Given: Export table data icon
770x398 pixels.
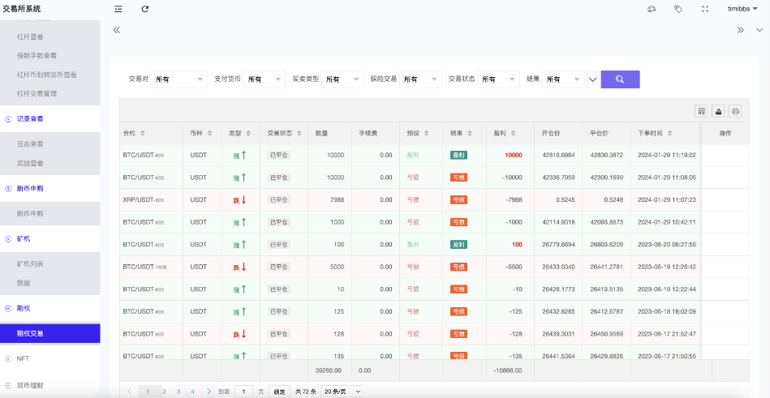Looking at the screenshot, I should click(718, 111).
